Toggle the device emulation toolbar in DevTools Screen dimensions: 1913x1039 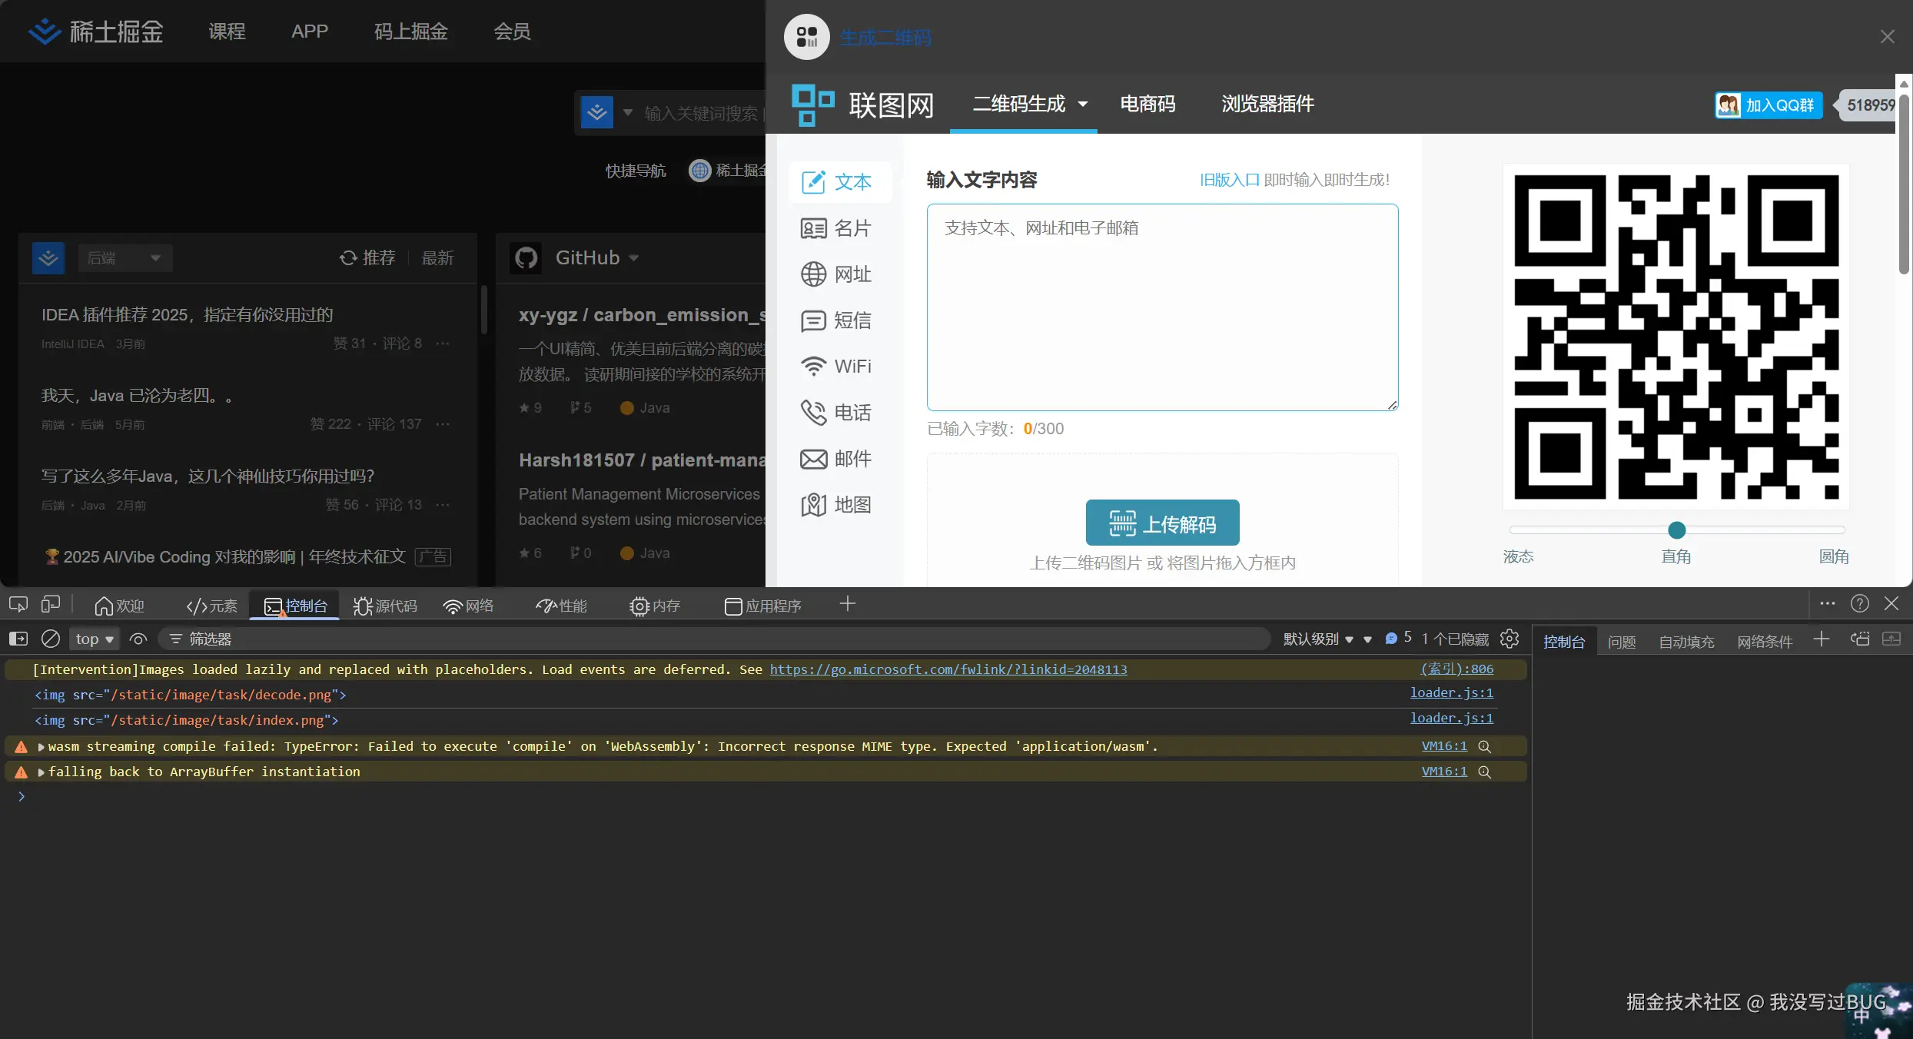(51, 604)
